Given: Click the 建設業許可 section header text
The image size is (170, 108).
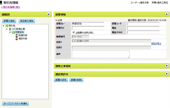Looking at the screenshot, I should 62,74.
